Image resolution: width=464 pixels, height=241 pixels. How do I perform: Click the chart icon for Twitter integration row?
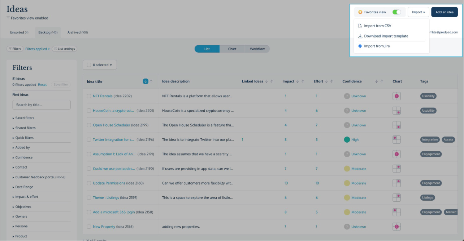396,140
